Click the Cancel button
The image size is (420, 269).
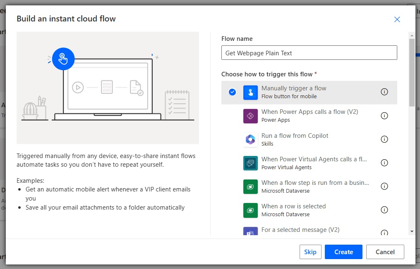click(x=385, y=252)
